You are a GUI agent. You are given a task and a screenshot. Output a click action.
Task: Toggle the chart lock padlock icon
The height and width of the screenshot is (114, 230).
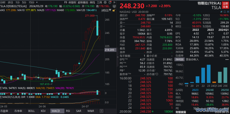[x=114, y=10]
